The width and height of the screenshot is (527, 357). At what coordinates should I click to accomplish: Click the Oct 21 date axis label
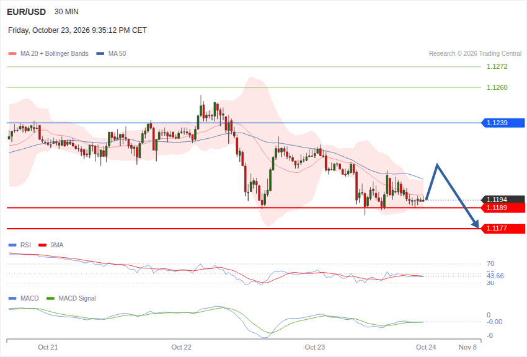point(48,347)
